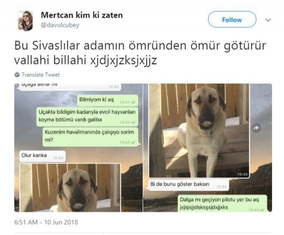Click the Follow button
This screenshot has height=235, width=284.
click(232, 20)
